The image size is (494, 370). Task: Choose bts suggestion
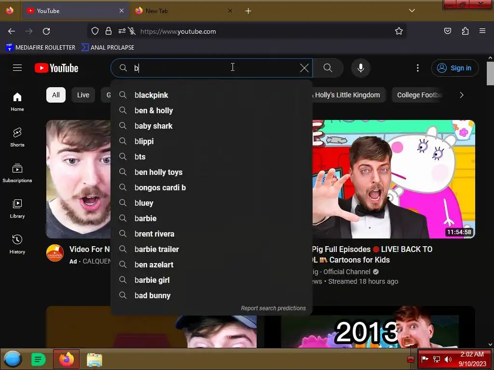[x=211, y=157]
